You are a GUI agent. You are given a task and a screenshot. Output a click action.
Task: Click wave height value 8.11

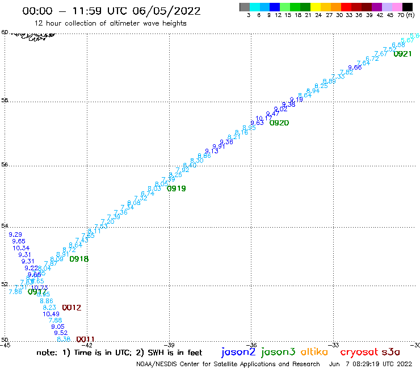(x=94, y=231)
